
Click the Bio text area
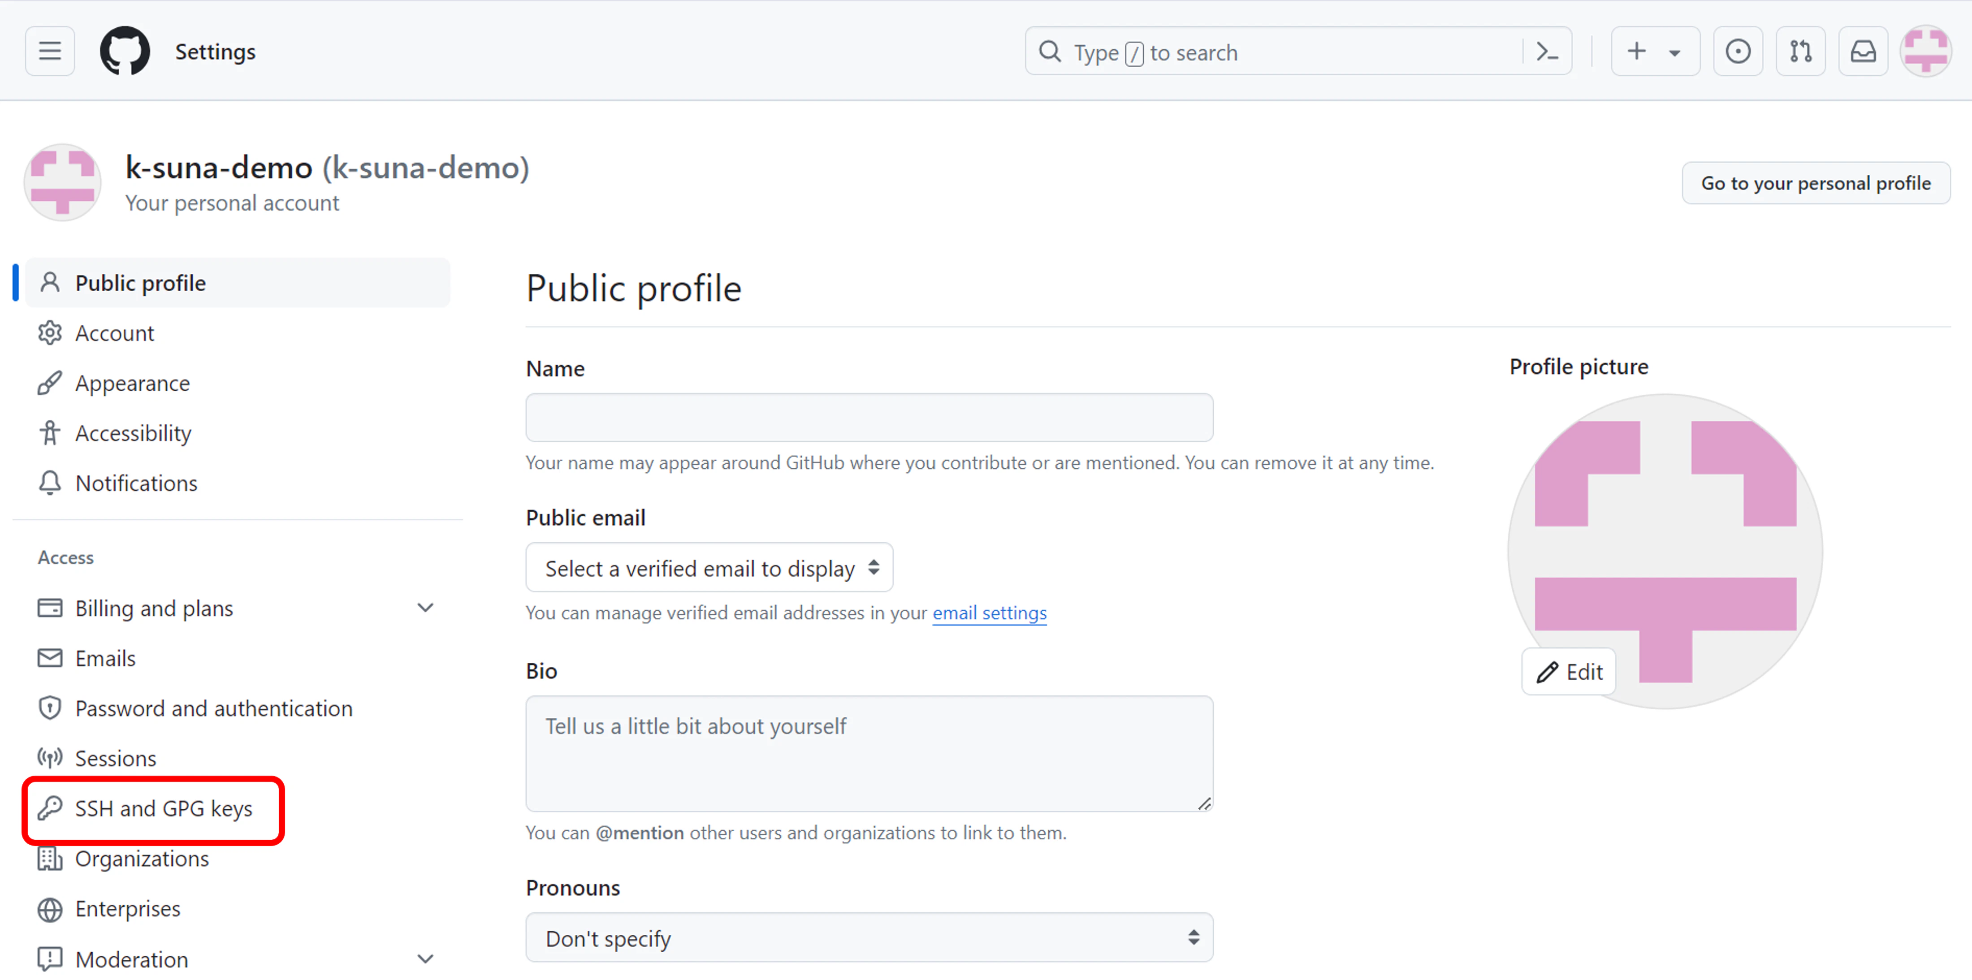(x=869, y=753)
